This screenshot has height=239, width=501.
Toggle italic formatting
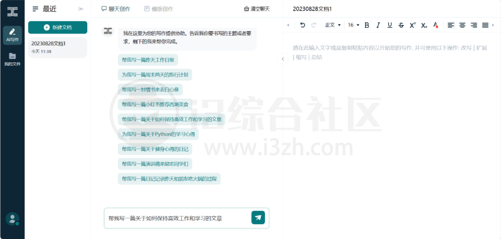tap(379, 25)
